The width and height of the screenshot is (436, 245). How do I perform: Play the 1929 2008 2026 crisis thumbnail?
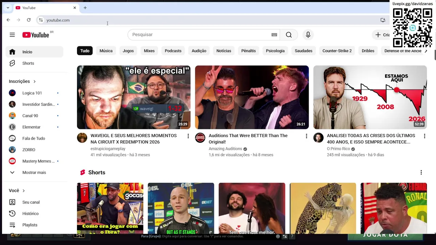coord(370,97)
